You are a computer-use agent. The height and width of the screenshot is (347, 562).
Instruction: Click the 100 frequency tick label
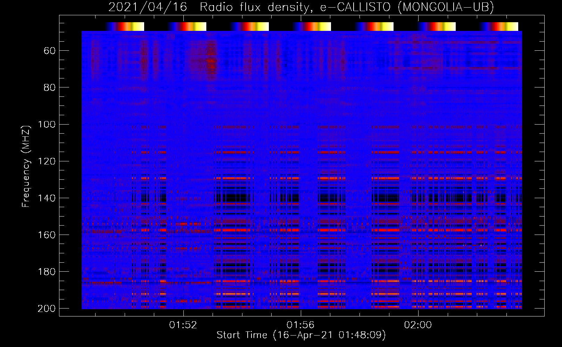click(47, 125)
